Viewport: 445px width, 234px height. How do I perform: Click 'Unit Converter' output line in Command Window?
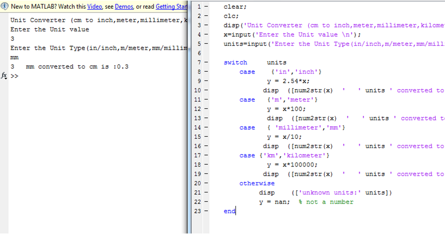pos(99,20)
